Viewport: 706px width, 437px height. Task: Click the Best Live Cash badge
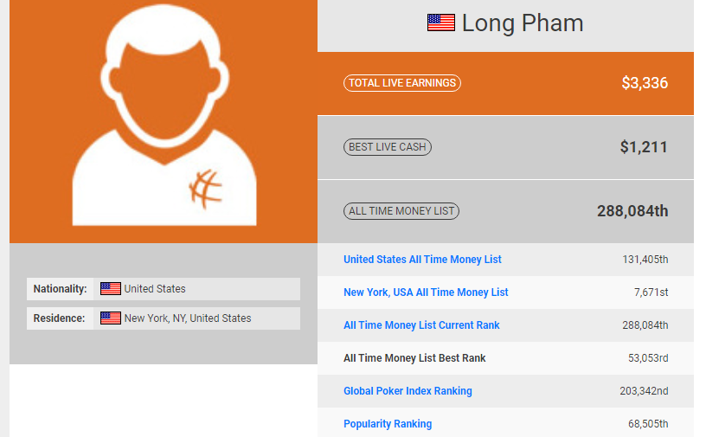tap(388, 147)
